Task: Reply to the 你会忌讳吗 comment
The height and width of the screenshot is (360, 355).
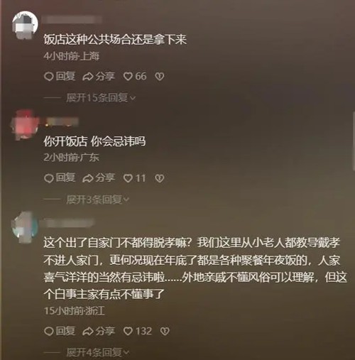Action: coord(60,178)
